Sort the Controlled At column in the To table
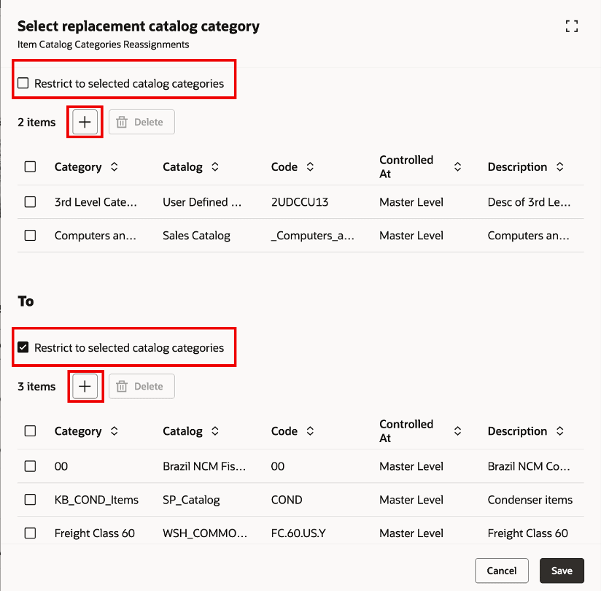This screenshot has height=591, width=601. [457, 430]
